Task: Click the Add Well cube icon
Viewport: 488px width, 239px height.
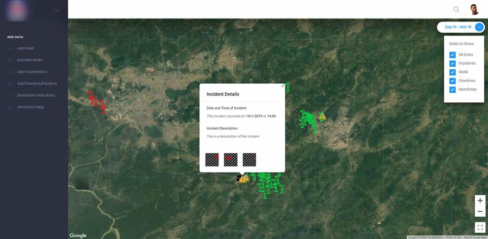Action: pos(10,48)
